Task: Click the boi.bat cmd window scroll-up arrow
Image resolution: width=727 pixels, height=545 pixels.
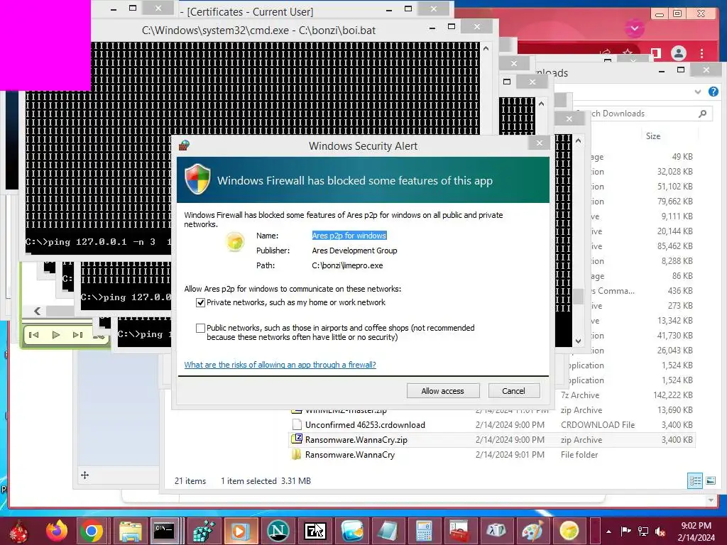Action: 486,48
